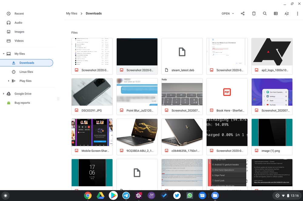
Task: Open status tray showing 13:16
Action: 287,196
